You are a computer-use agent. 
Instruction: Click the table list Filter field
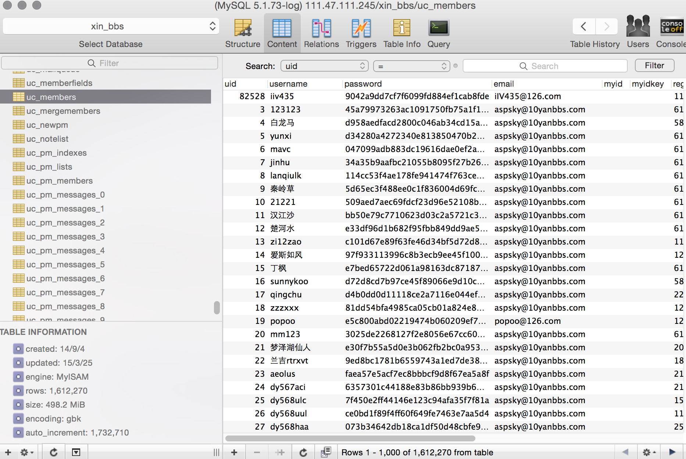click(x=110, y=63)
